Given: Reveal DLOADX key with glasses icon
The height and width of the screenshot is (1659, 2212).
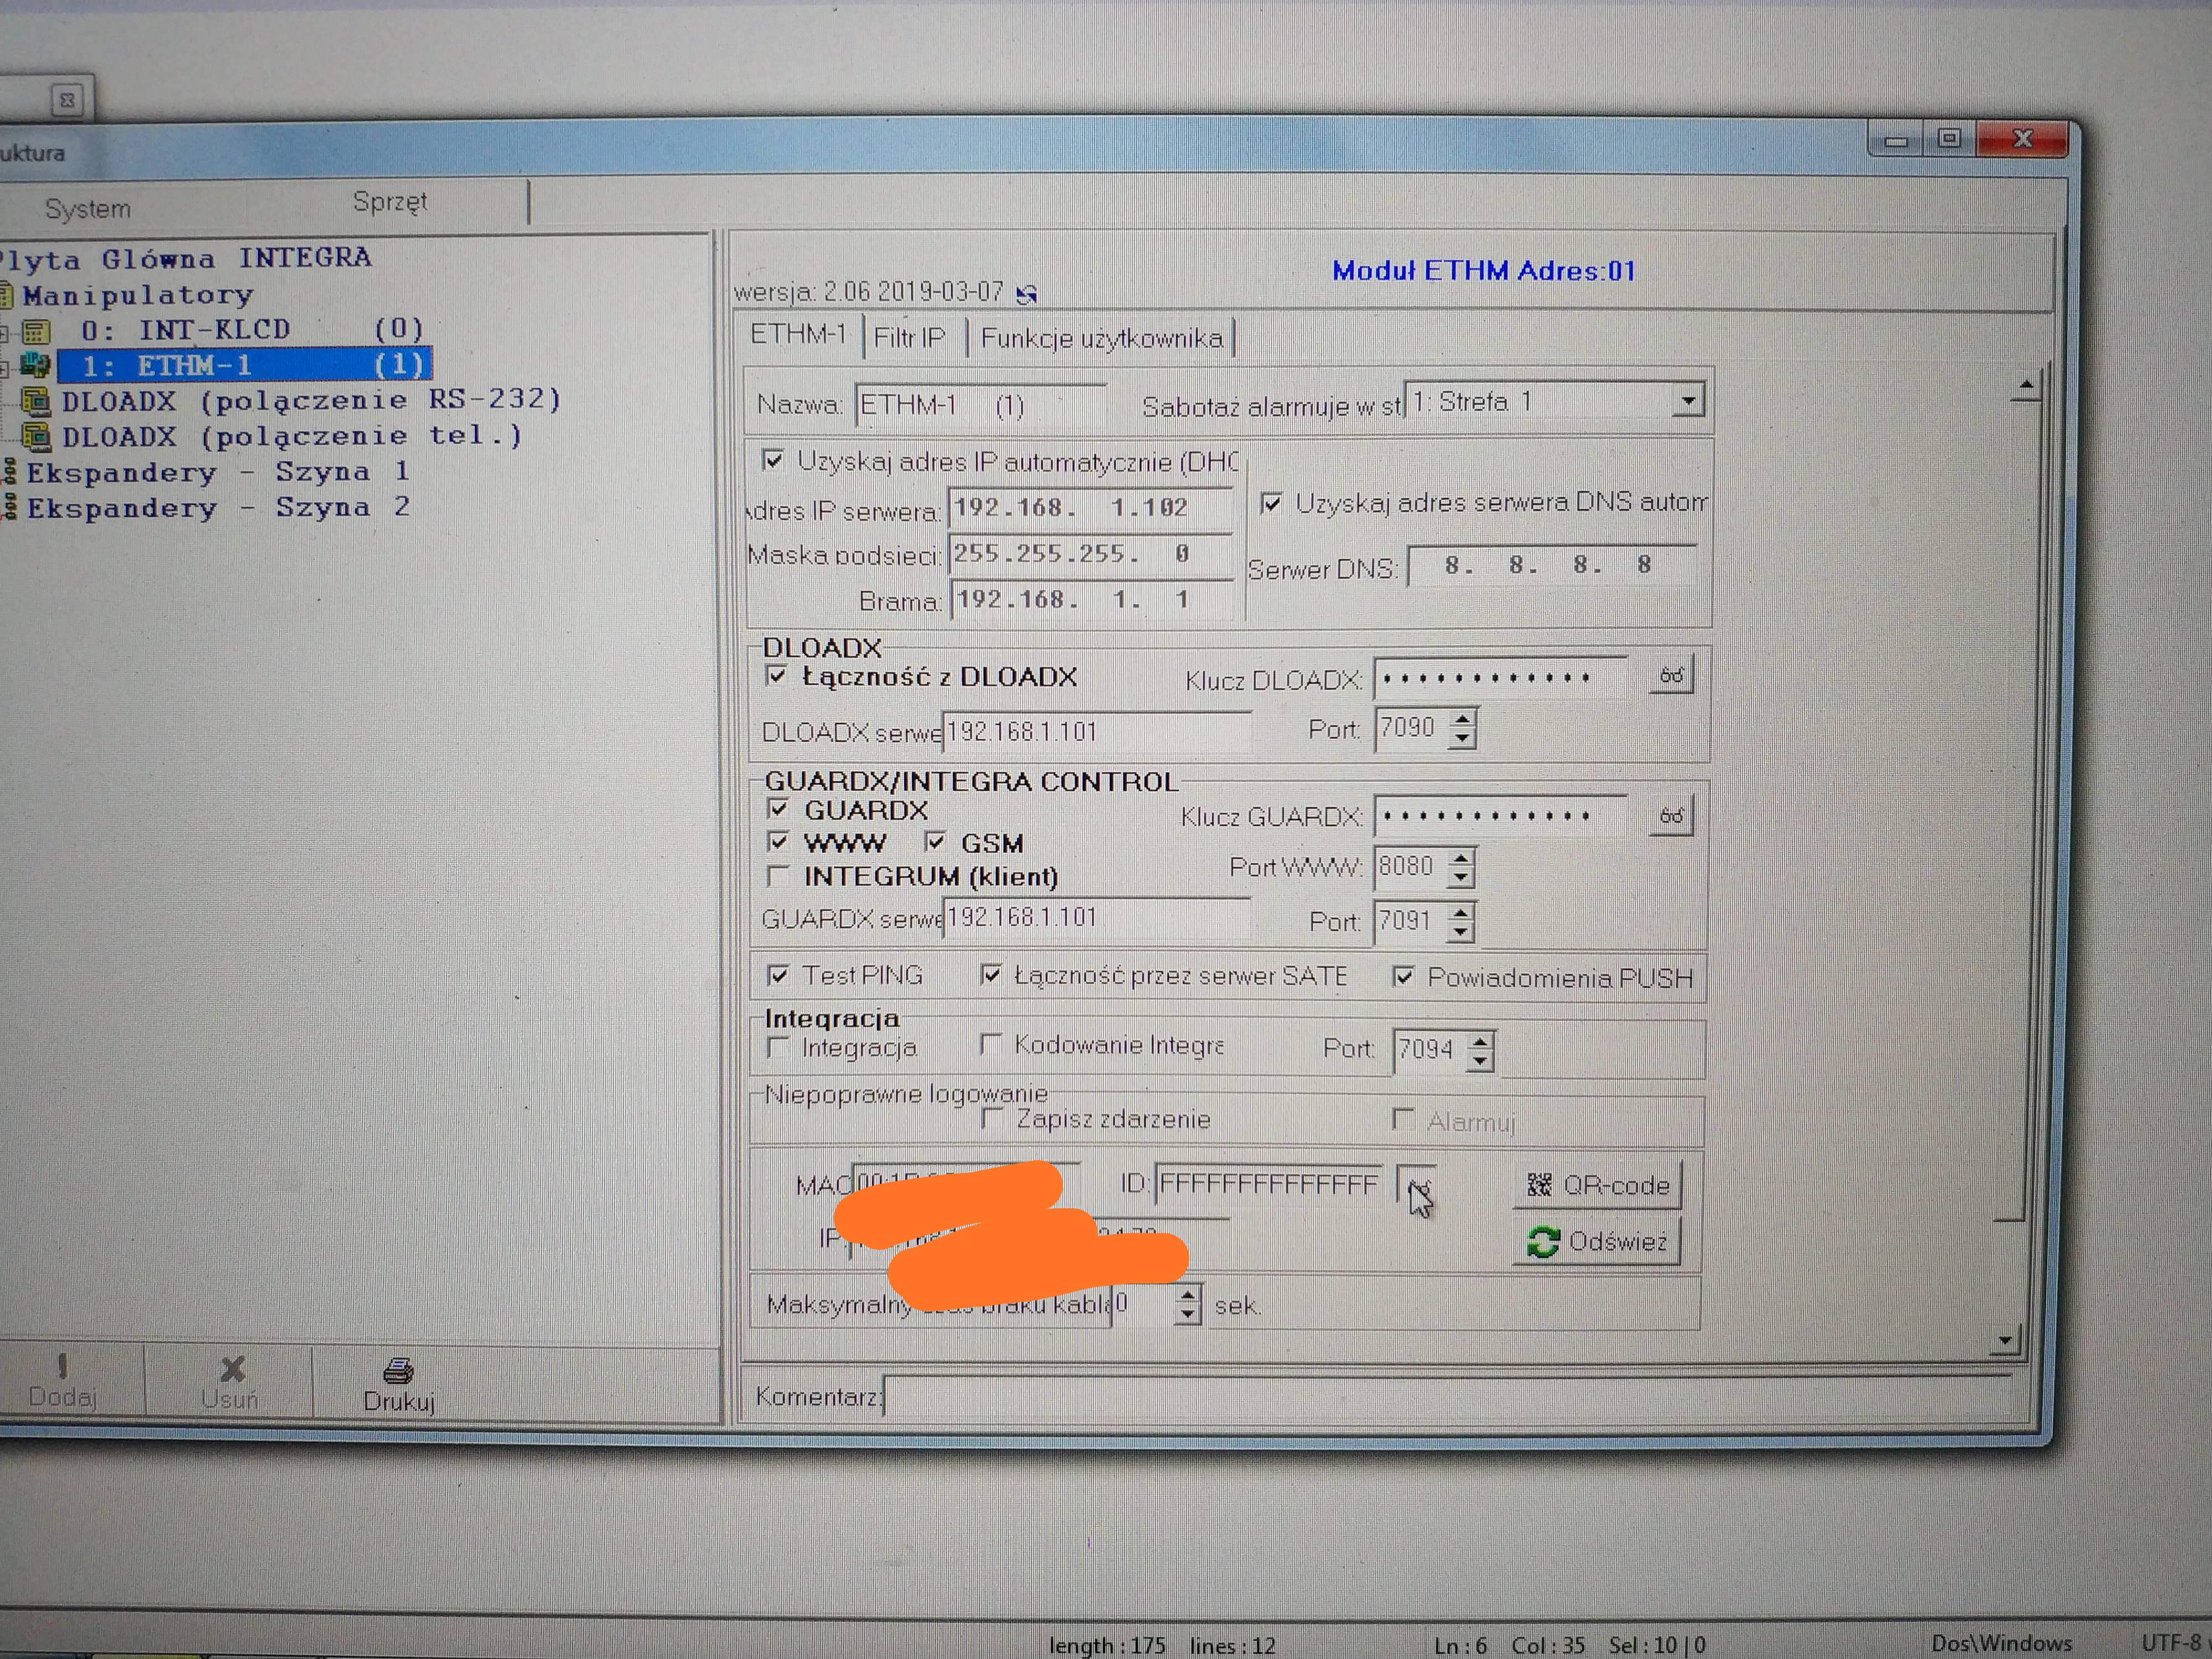Looking at the screenshot, I should pyautogui.click(x=1671, y=676).
